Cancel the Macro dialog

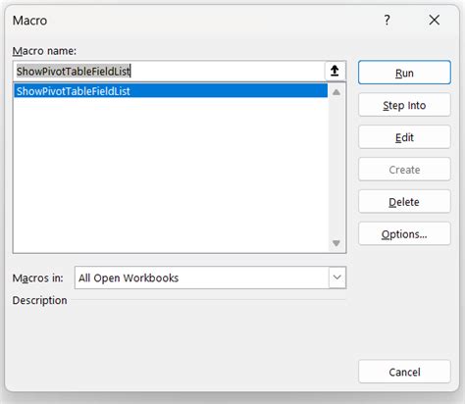click(x=404, y=372)
